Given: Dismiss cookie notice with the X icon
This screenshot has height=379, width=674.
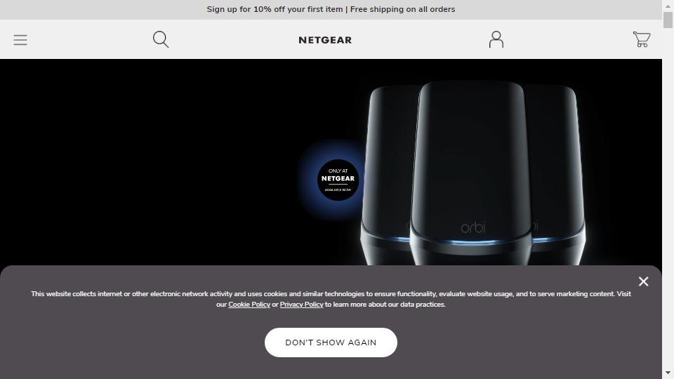Looking at the screenshot, I should click(643, 281).
